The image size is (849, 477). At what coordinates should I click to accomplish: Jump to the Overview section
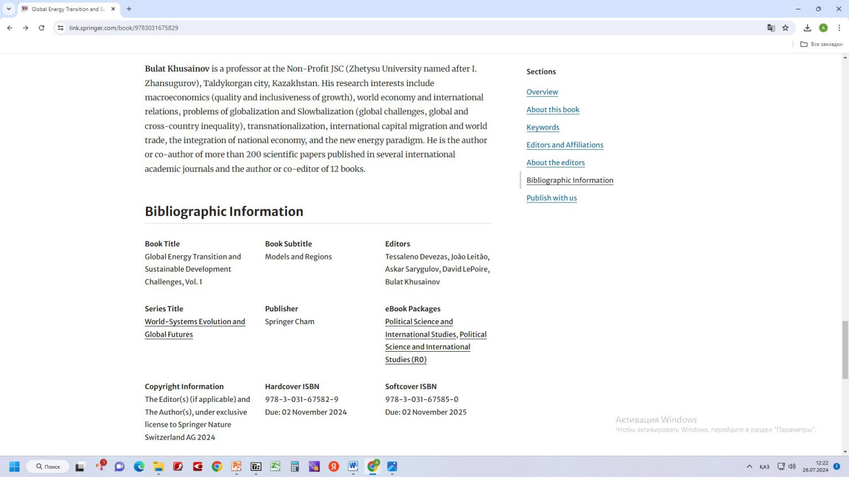542,92
